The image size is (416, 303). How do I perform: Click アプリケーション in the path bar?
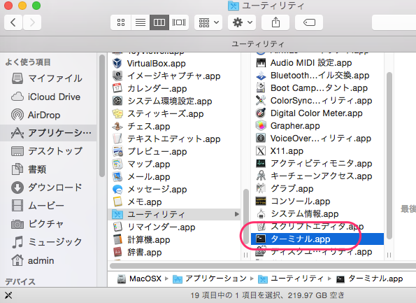coord(210,279)
